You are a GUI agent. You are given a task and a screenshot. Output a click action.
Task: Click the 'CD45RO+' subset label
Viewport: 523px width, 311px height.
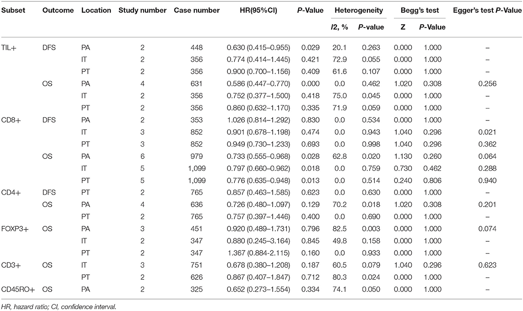18,289
